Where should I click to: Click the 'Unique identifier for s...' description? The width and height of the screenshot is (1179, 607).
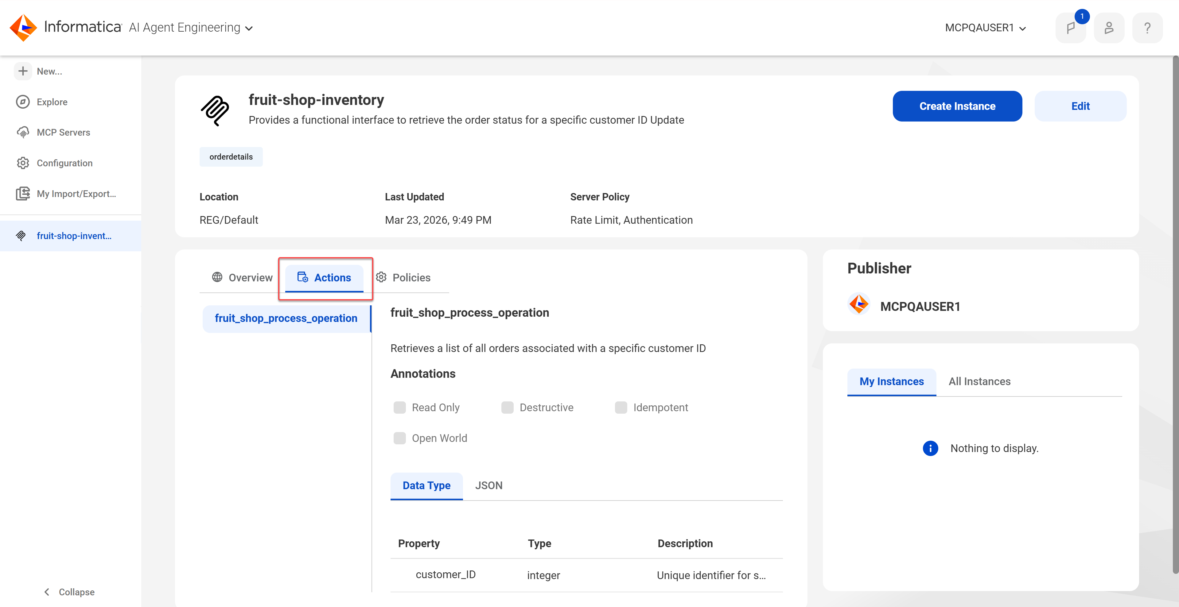[x=711, y=575]
